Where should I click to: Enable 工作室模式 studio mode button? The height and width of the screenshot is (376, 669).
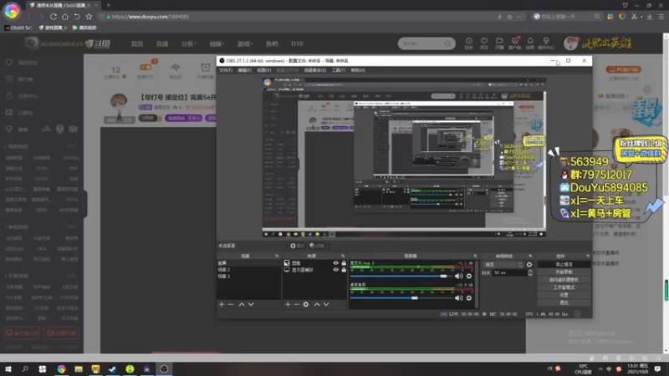point(564,287)
